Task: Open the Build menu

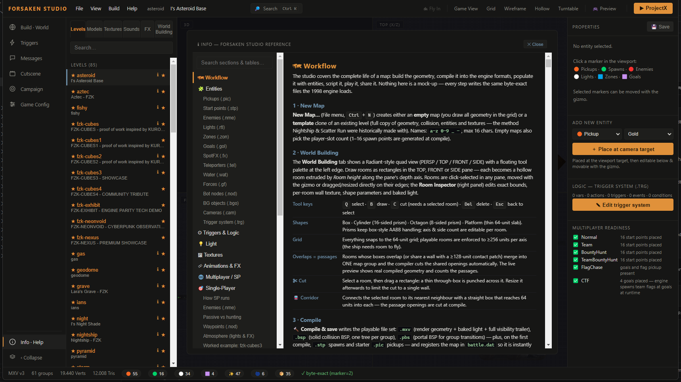Action: click(114, 9)
